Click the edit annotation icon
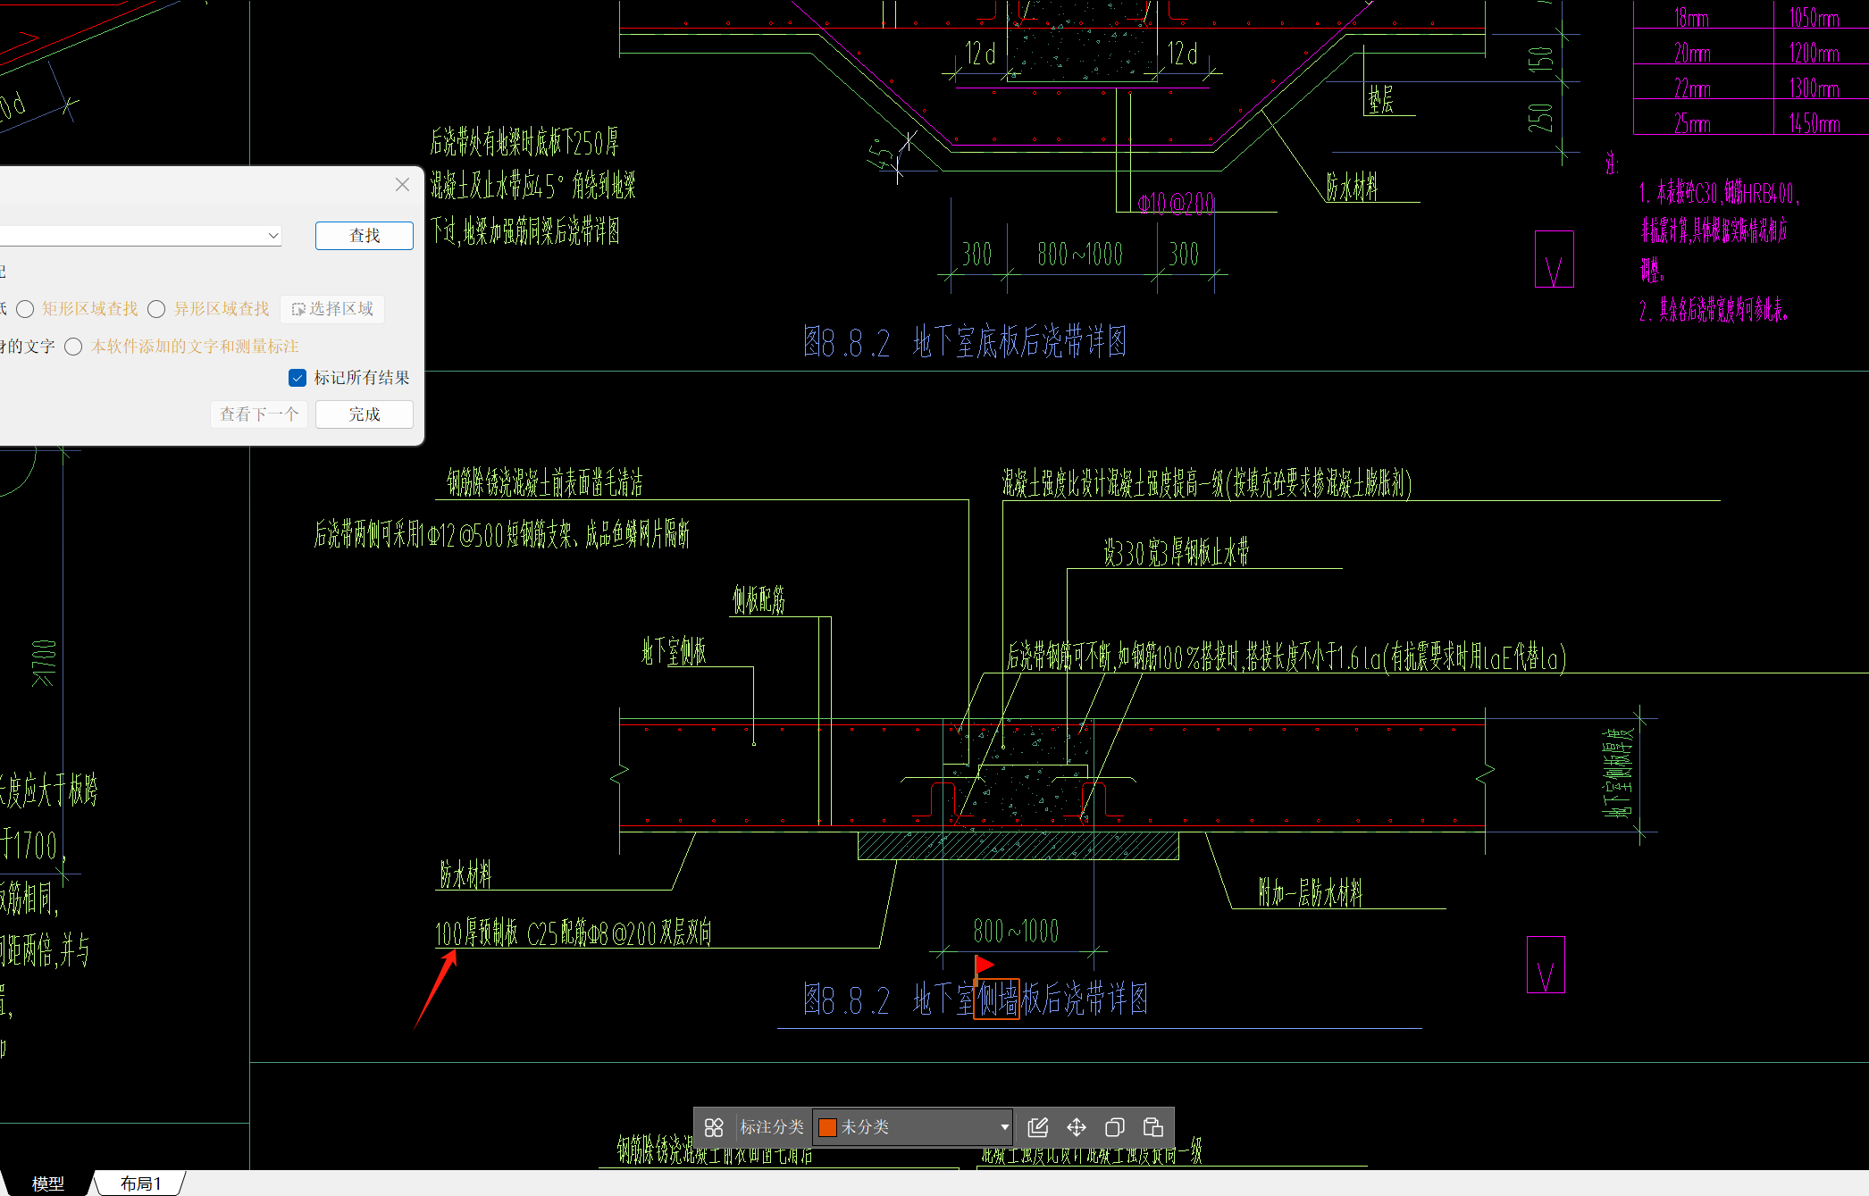The height and width of the screenshot is (1196, 1869). (1037, 1127)
